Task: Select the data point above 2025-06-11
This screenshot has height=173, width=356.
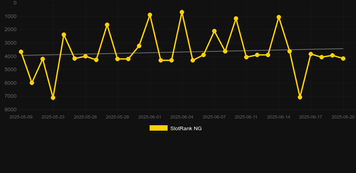Action: [246, 57]
